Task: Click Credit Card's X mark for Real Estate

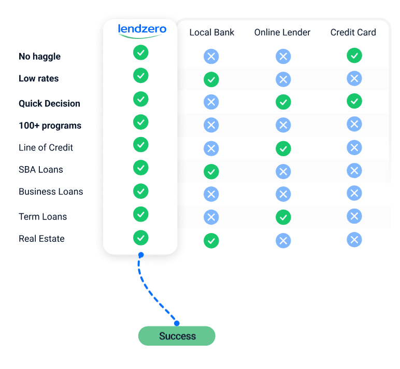Action: pyautogui.click(x=354, y=240)
